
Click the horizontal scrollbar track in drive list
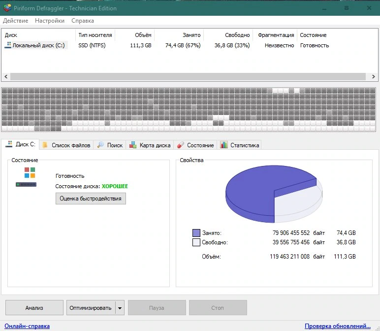click(x=188, y=77)
